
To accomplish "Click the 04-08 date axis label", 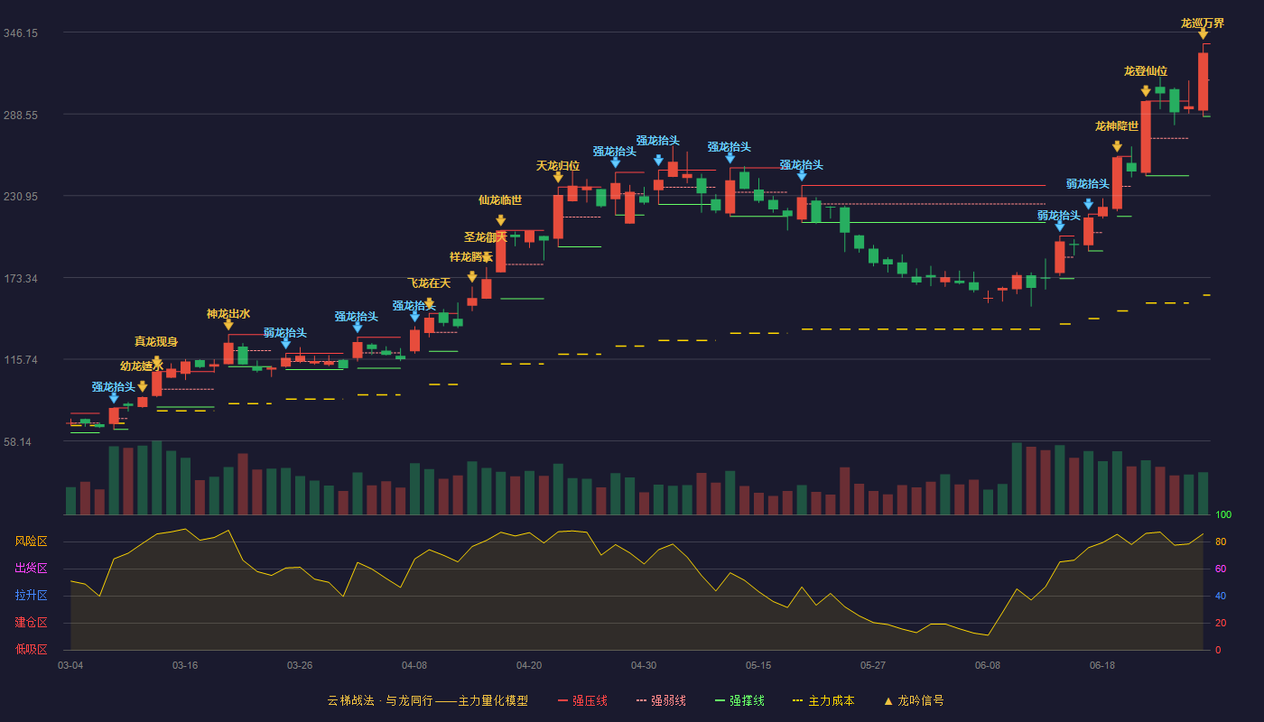I will click(414, 665).
